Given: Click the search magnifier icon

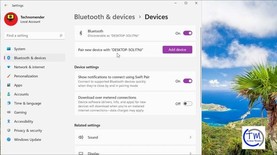Looking at the screenshot, I should point(61,35).
